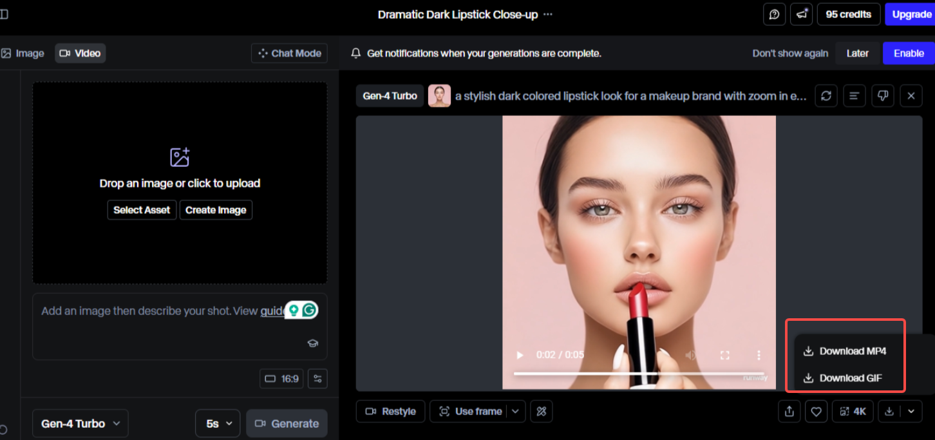Favorite the generated video

coord(816,411)
